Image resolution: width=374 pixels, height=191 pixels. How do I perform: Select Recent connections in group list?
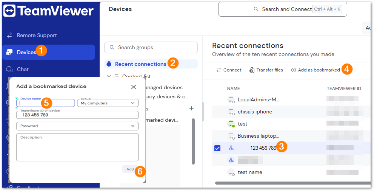click(151, 64)
